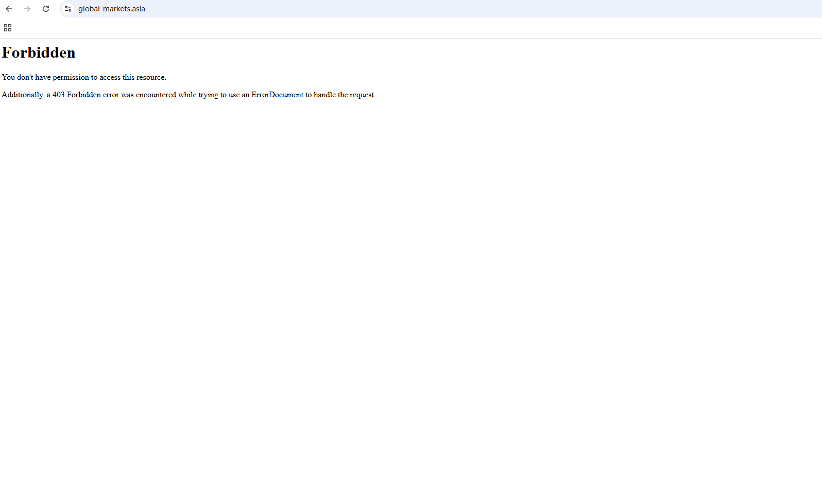This screenshot has height=498, width=822.
Task: Click the "Additionally, a 403 Forbidden error" line
Action: [189, 95]
